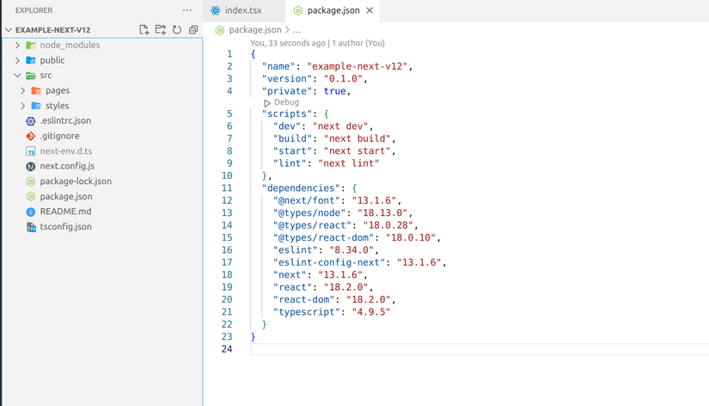Click the package.json breadcrumb
This screenshot has width=709, height=406.
point(254,30)
